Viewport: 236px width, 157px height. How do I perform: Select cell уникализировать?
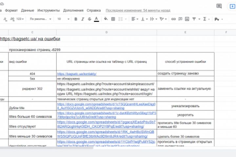pos(186,106)
